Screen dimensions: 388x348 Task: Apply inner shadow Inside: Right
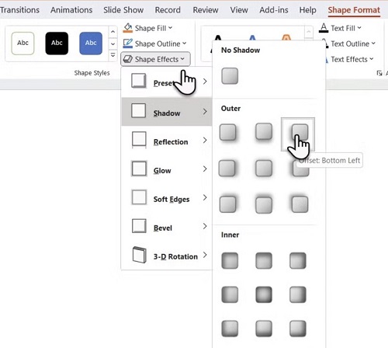(298, 294)
